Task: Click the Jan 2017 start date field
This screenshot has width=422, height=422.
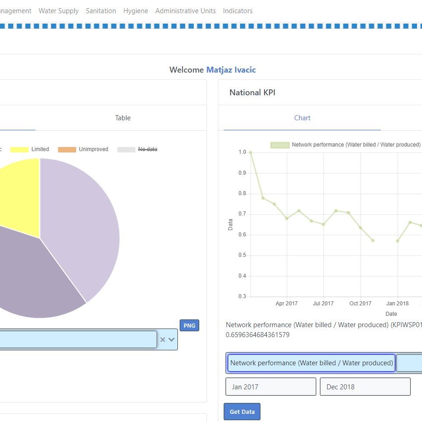Action: click(270, 387)
